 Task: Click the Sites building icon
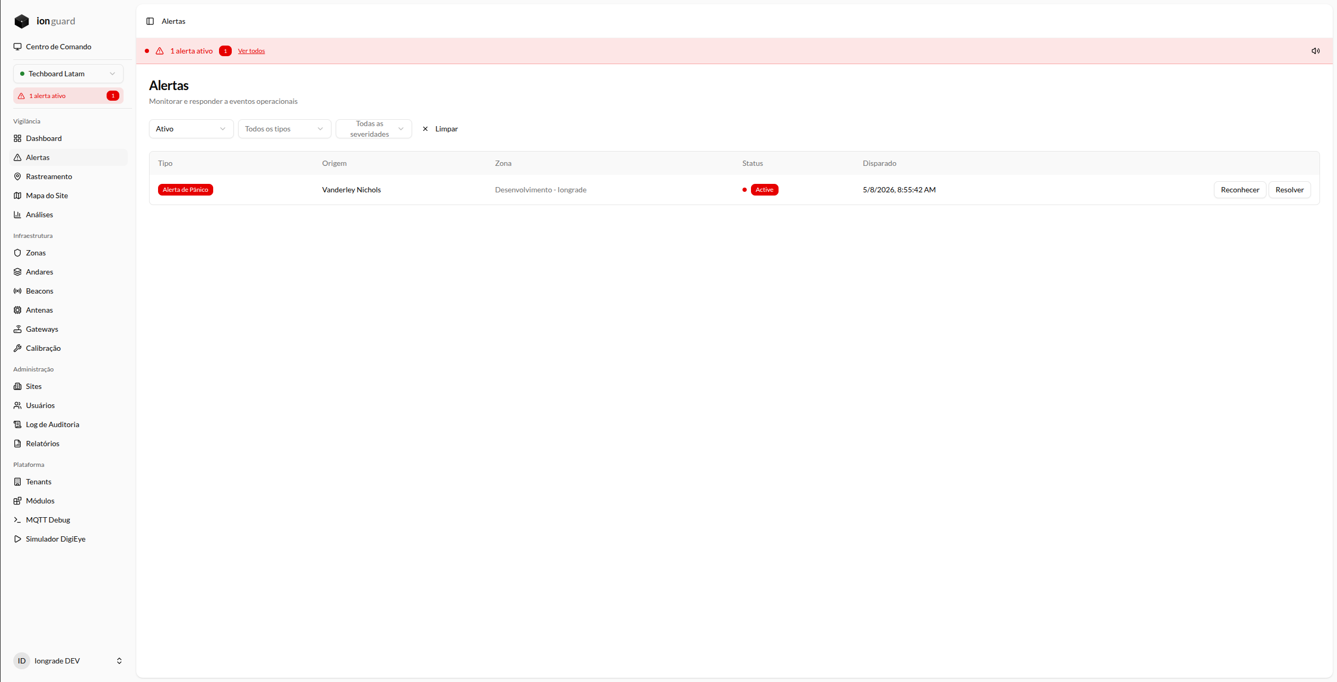[18, 386]
